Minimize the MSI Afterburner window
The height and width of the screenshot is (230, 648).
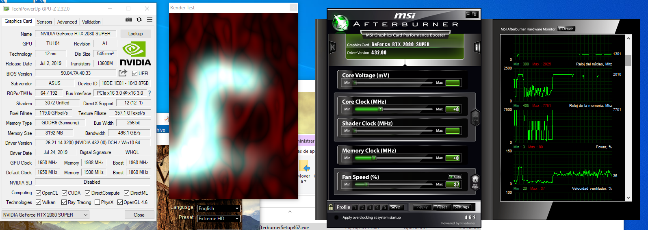468,14
